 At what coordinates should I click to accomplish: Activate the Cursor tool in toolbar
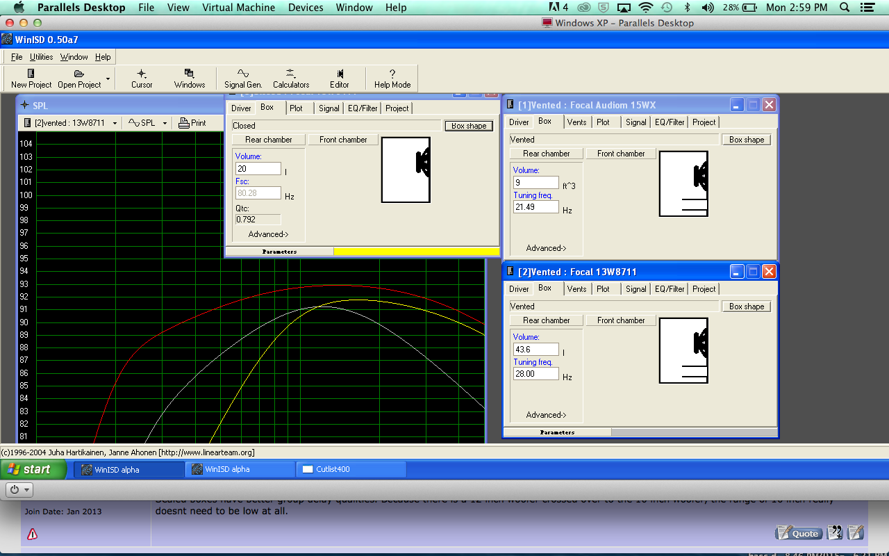click(x=142, y=79)
